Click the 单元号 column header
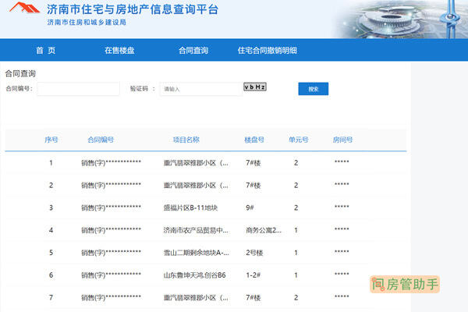Viewport: 468px width, 312px height. 298,140
